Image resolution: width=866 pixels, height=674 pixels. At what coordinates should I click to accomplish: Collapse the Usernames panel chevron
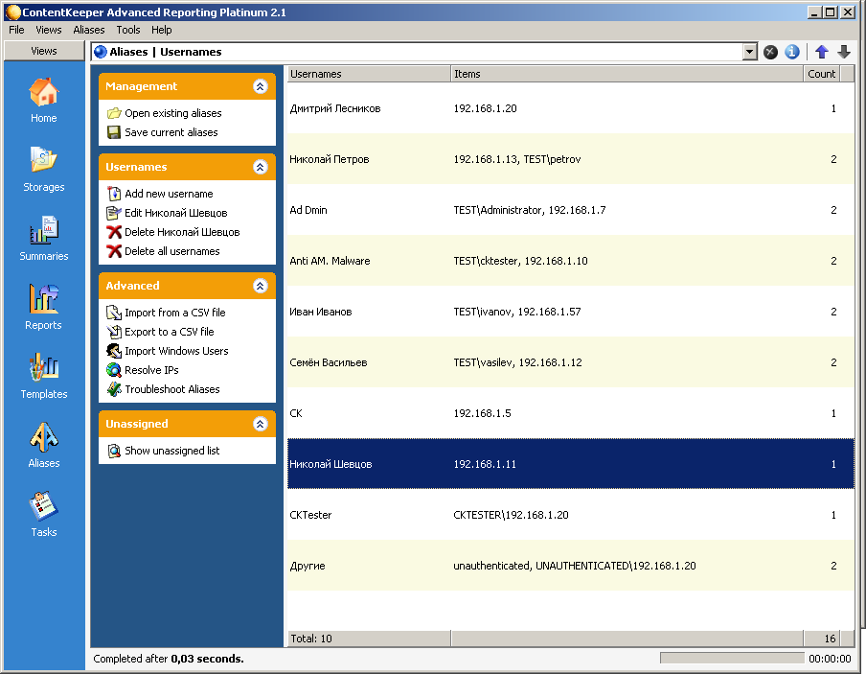coord(261,167)
